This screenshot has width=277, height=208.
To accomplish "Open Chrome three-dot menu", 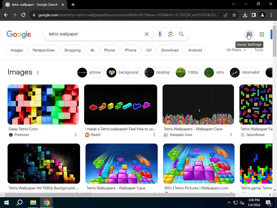I will 271,15.
